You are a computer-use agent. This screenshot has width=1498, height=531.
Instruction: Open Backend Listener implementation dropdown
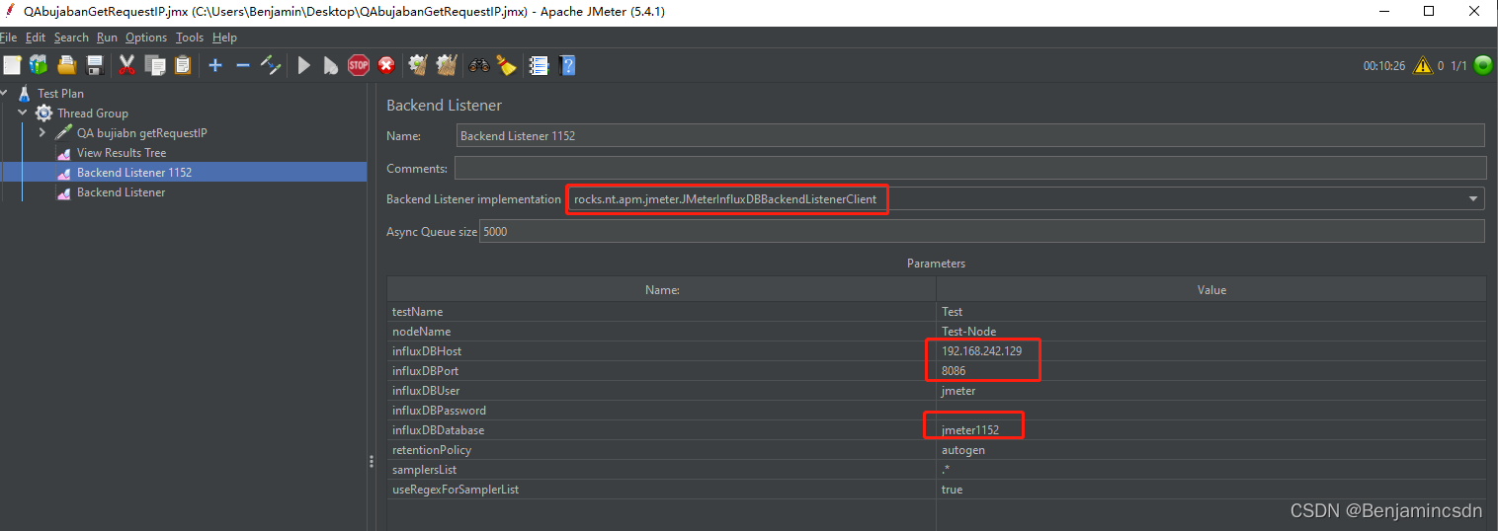(1474, 198)
